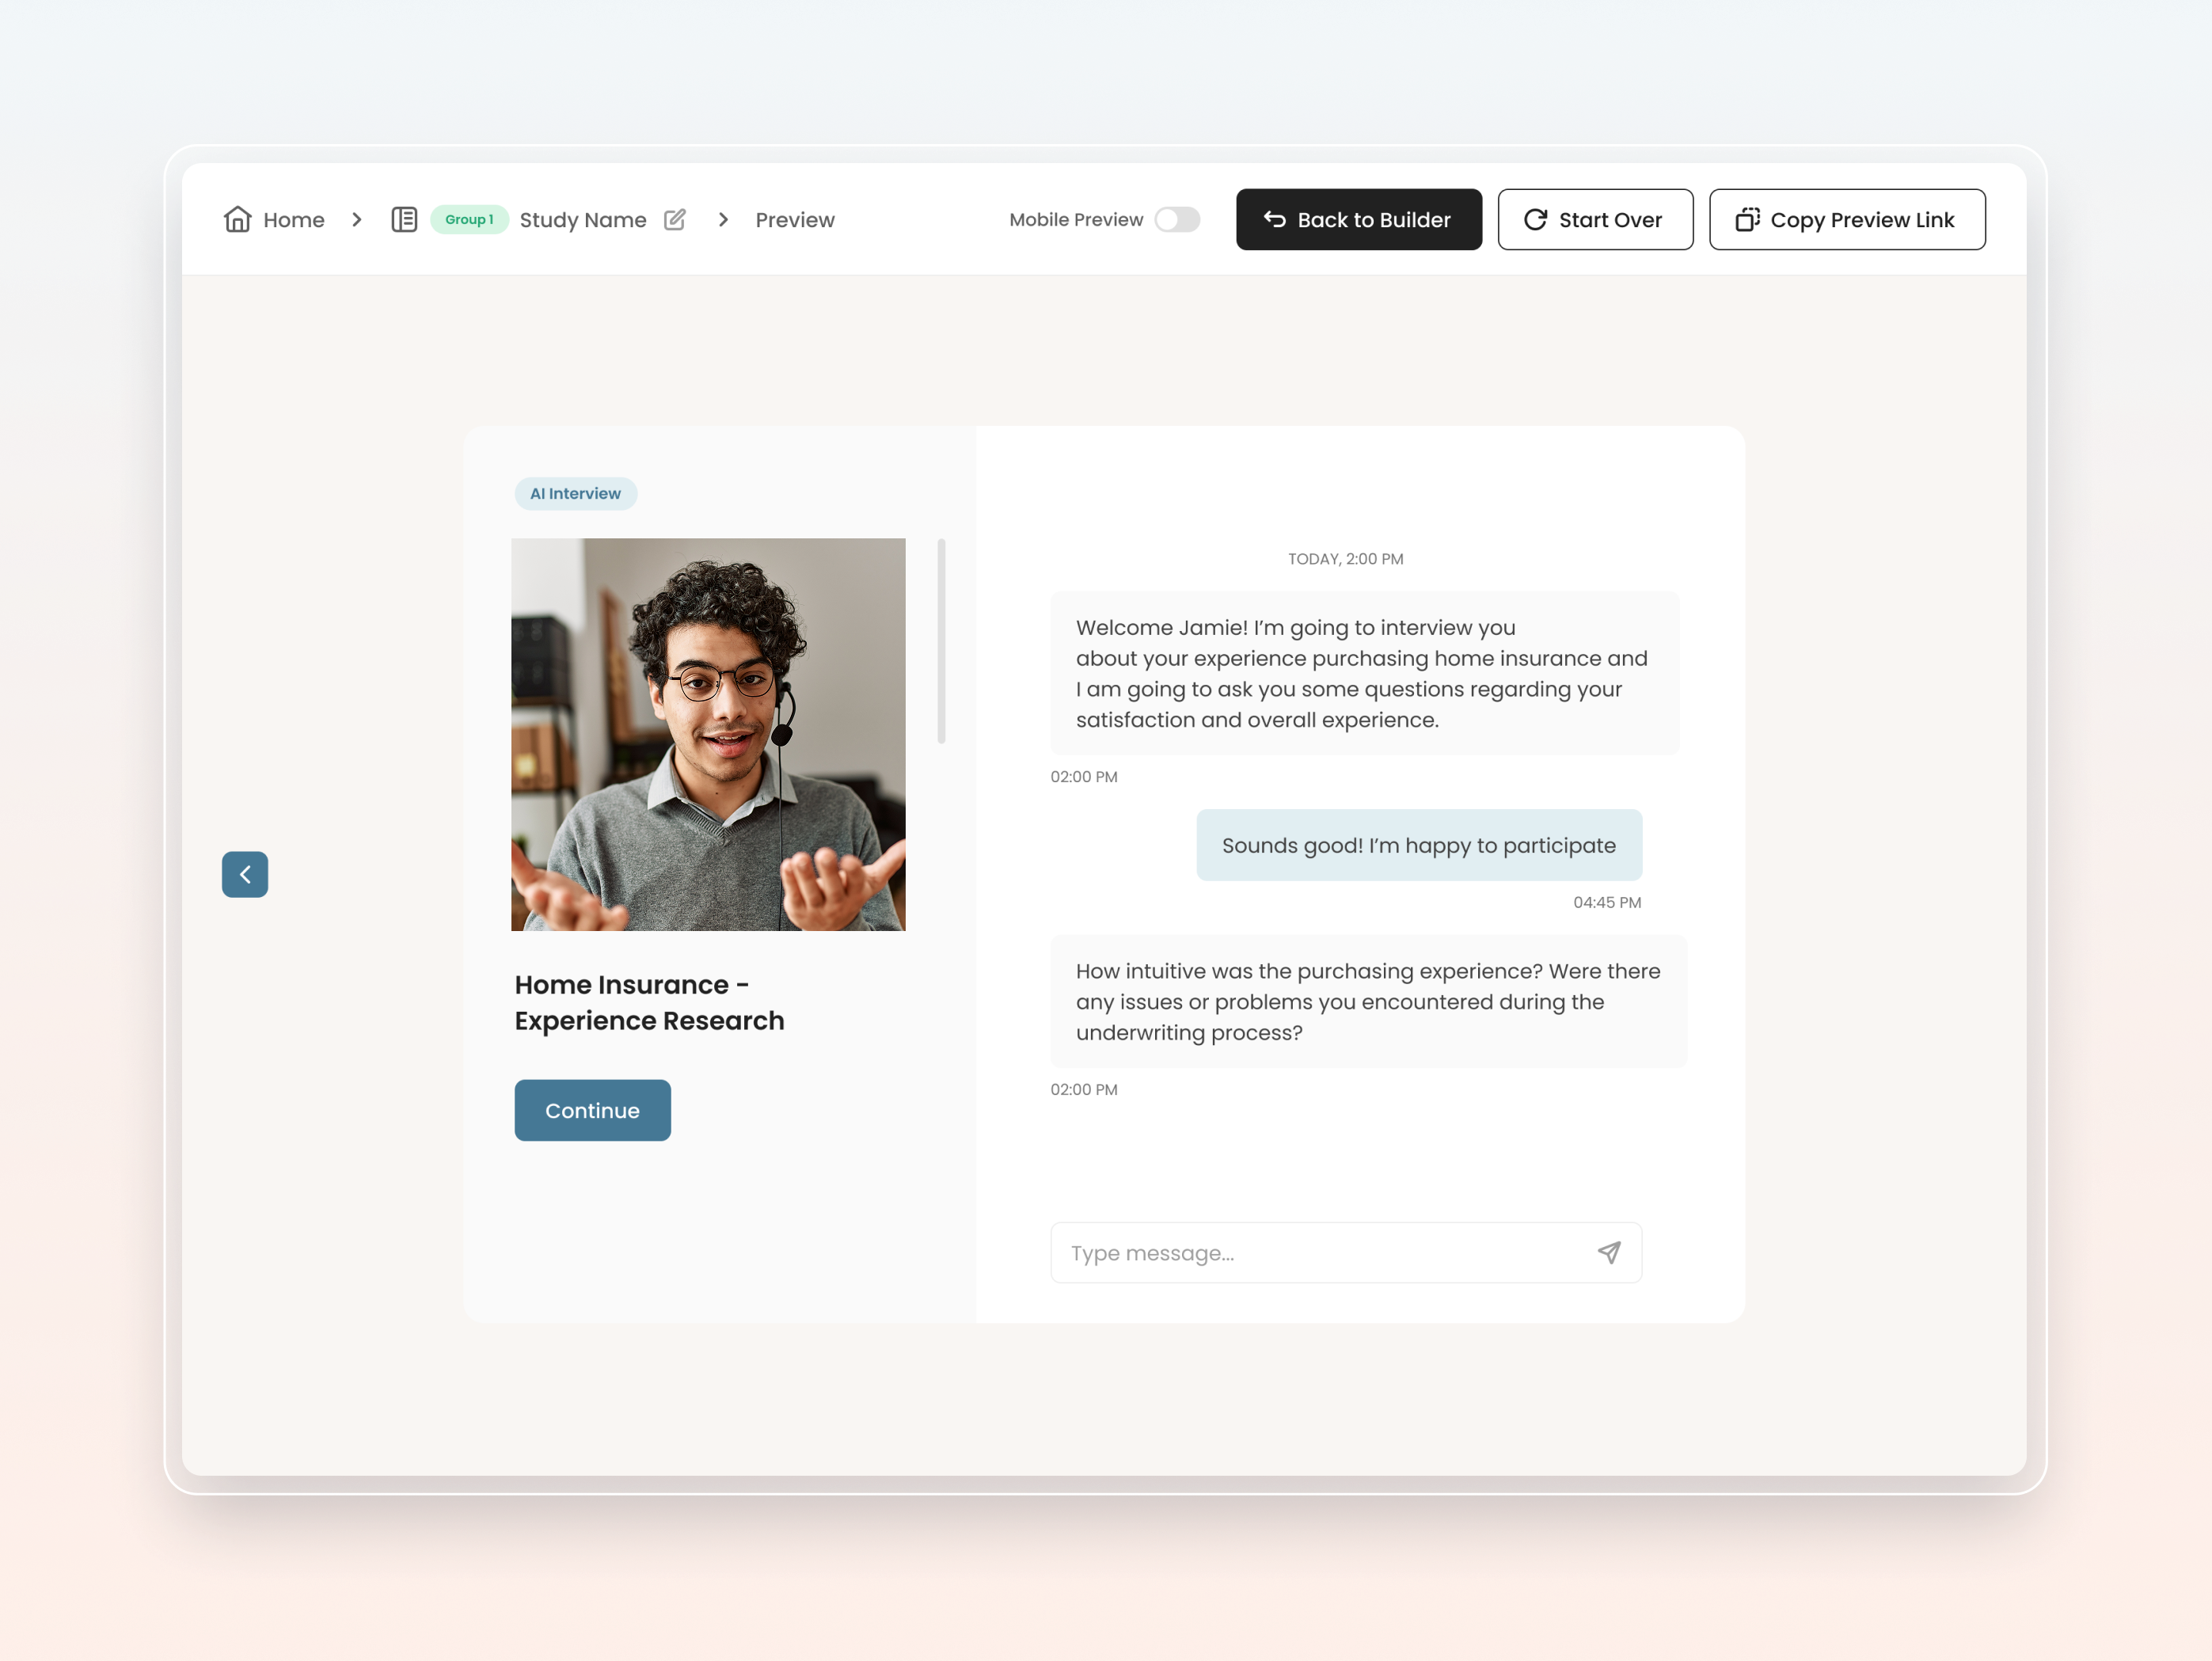Click the left arrow back square button
2212x1661 pixels.
(245, 874)
